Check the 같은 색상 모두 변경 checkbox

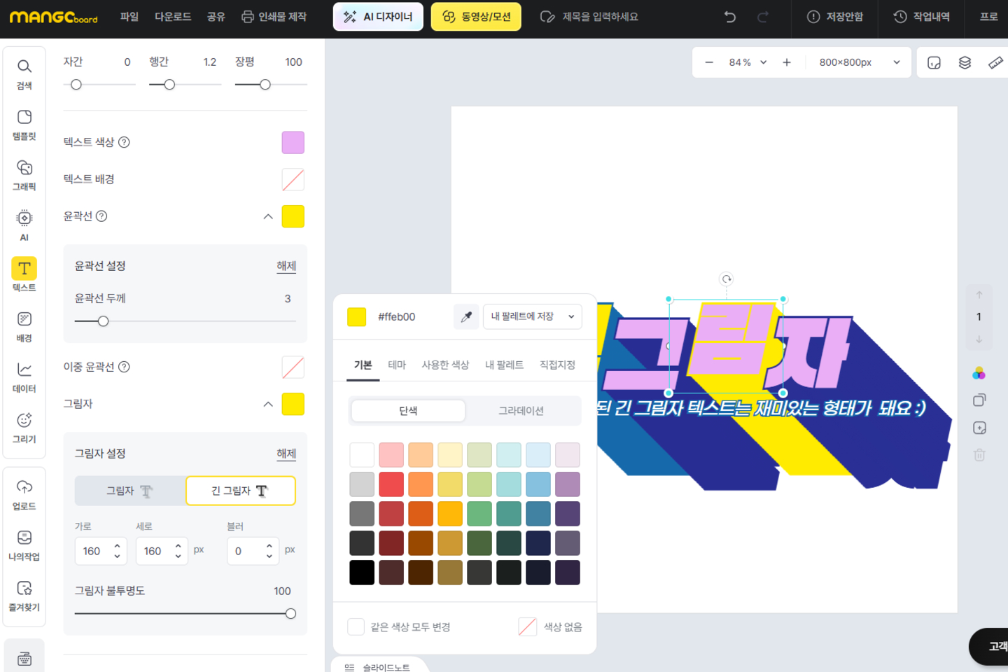pyautogui.click(x=356, y=626)
